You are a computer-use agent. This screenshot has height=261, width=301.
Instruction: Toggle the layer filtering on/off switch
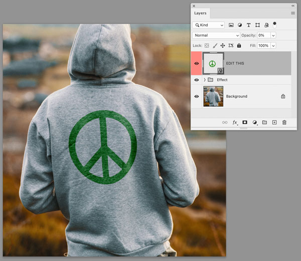(275, 25)
